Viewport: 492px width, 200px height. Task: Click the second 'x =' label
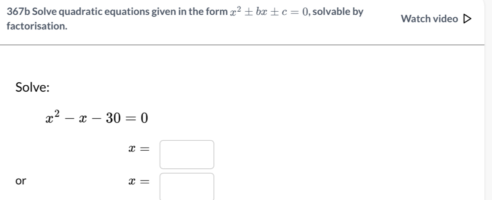pos(138,181)
